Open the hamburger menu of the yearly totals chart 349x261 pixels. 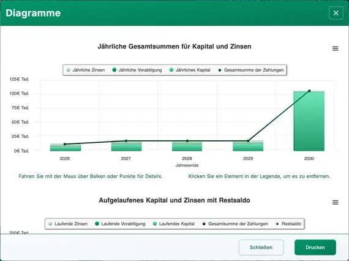335,48
